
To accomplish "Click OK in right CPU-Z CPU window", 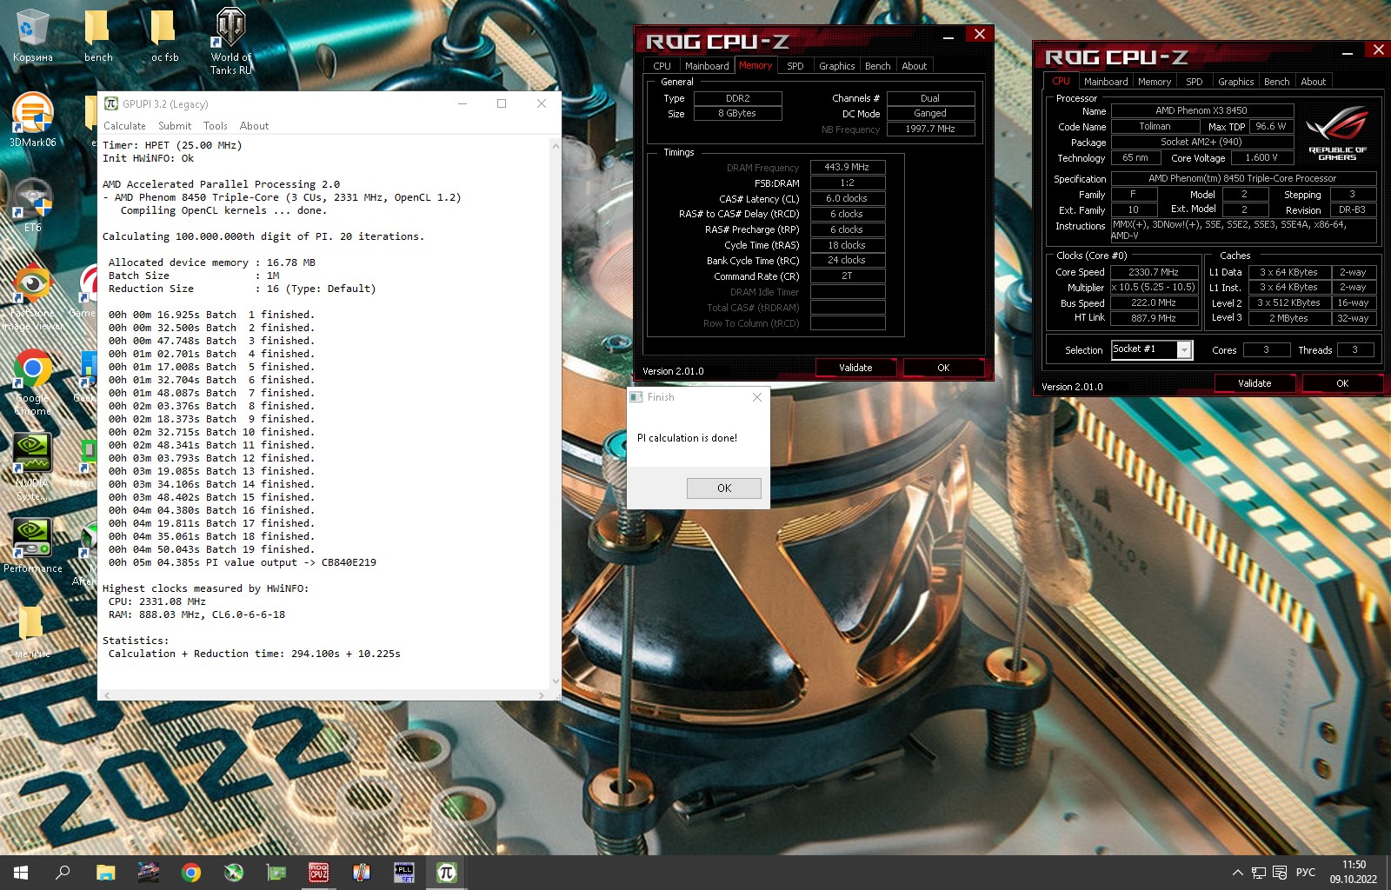I will tap(1342, 383).
